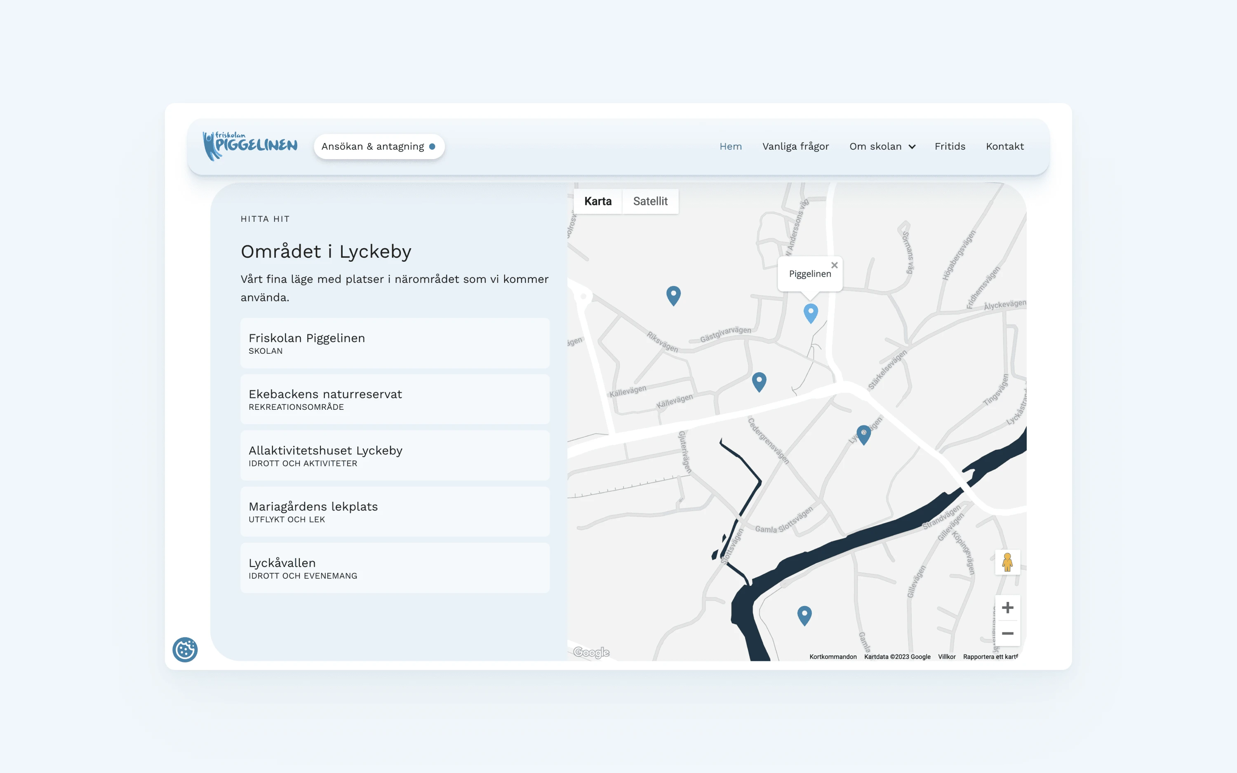Expand the Om skolan chevron
Image resolution: width=1237 pixels, height=773 pixels.
(x=912, y=147)
